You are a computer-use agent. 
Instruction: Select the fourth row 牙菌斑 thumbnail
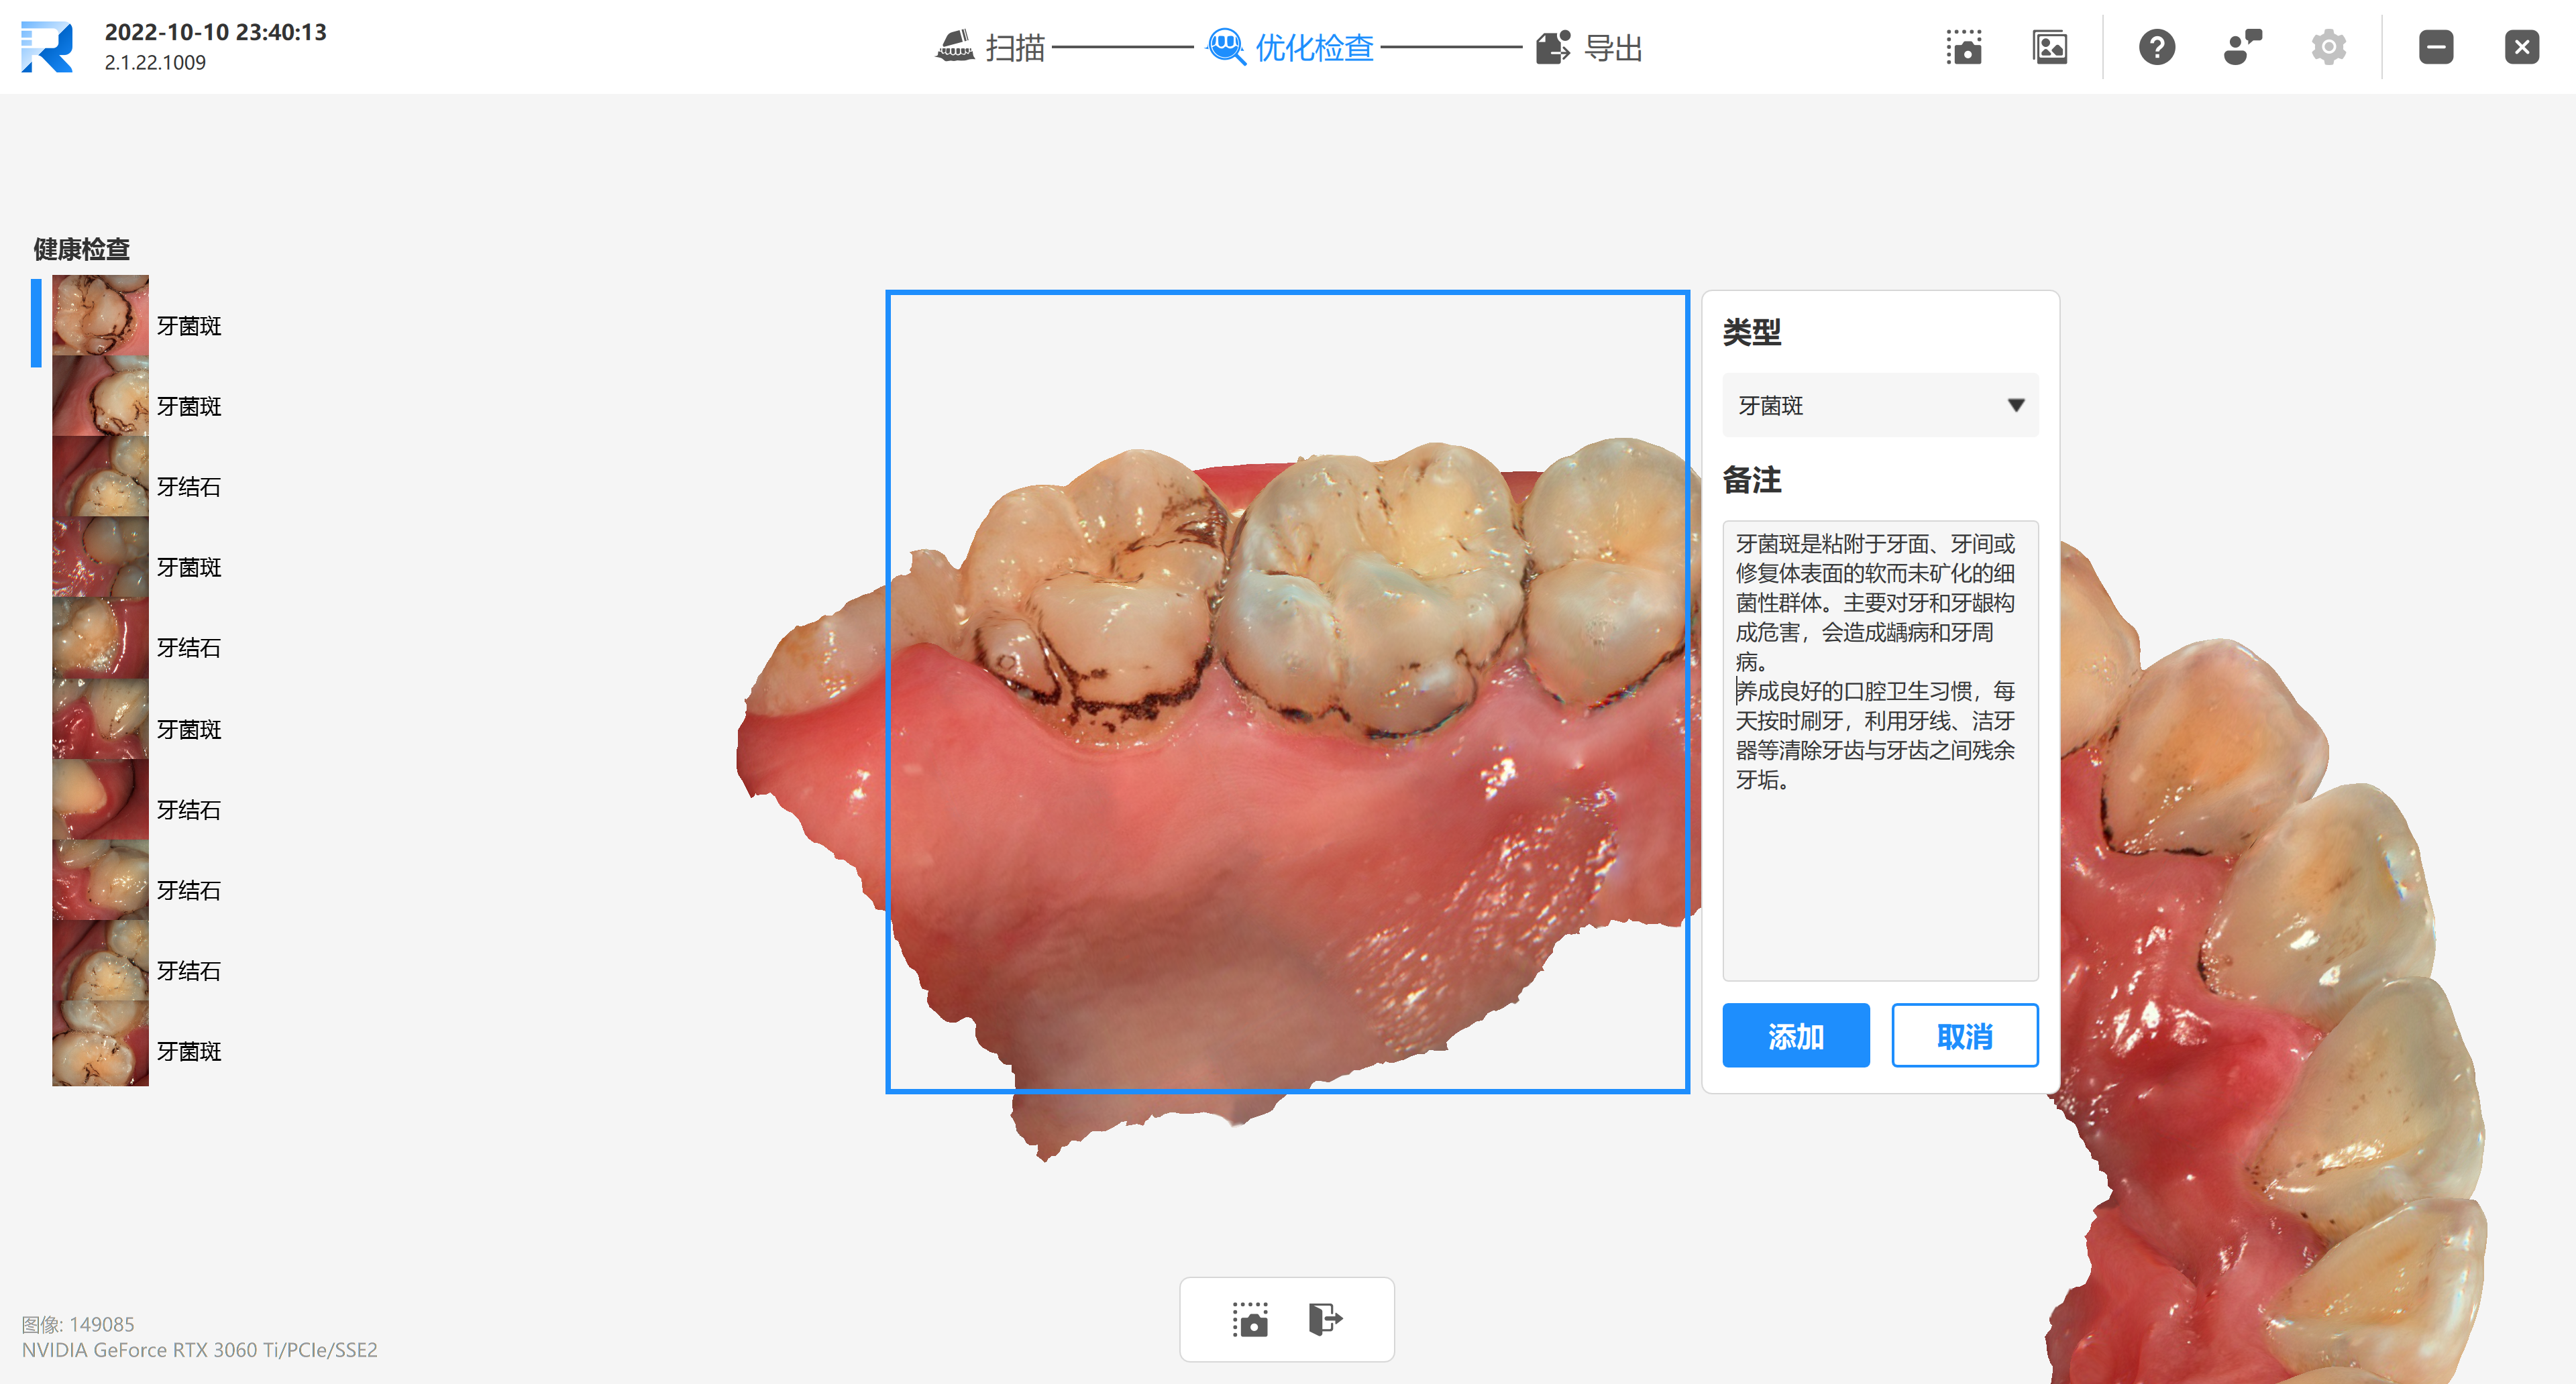tap(100, 558)
